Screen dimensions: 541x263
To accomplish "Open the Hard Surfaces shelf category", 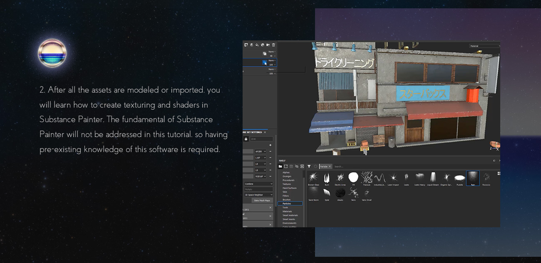I will coord(290,188).
